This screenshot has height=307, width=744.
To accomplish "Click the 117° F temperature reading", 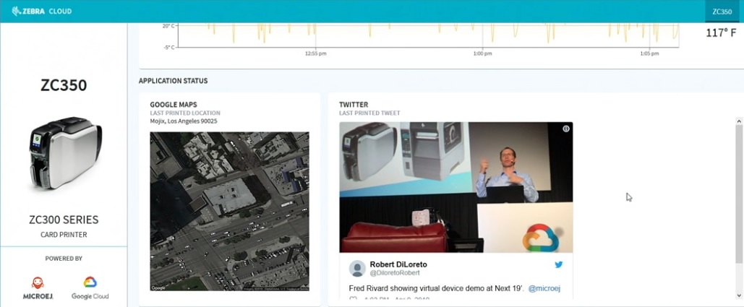I will click(x=721, y=33).
